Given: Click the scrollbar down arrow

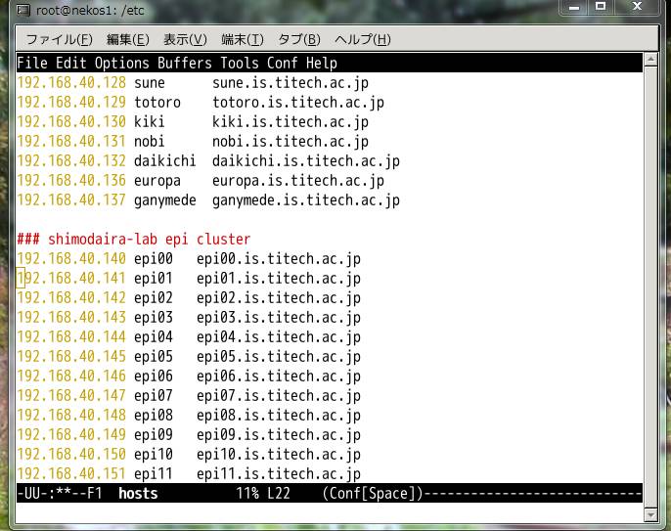Looking at the screenshot, I should 651,513.
